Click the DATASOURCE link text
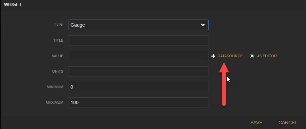 (230, 56)
